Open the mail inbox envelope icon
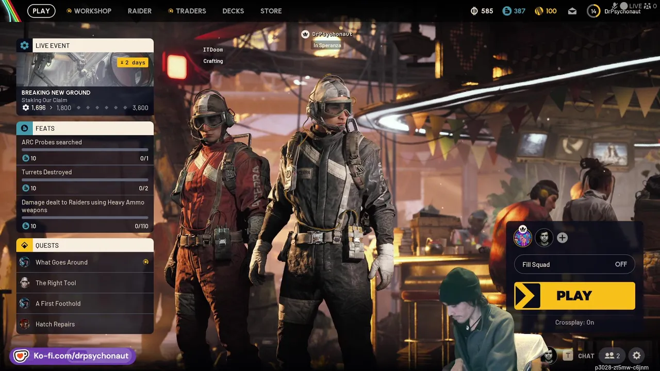The width and height of the screenshot is (660, 371). pos(572,11)
